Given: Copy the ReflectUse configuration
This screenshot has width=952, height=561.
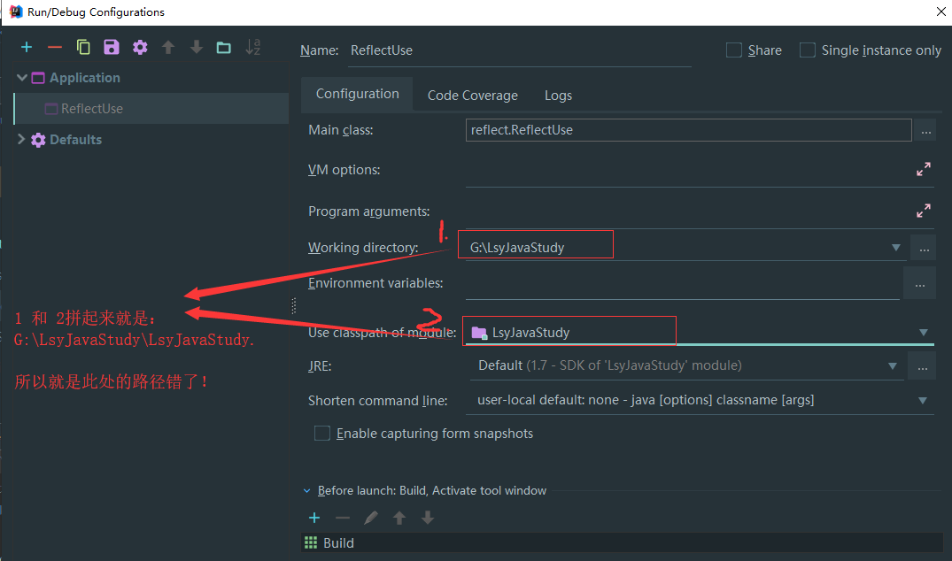Looking at the screenshot, I should point(81,47).
